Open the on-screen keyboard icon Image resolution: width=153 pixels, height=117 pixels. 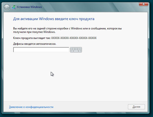coord(76,50)
